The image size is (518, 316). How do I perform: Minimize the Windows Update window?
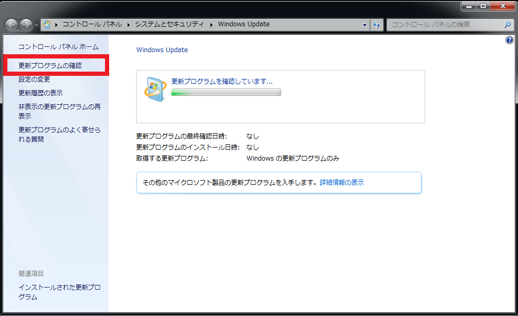coord(468,6)
